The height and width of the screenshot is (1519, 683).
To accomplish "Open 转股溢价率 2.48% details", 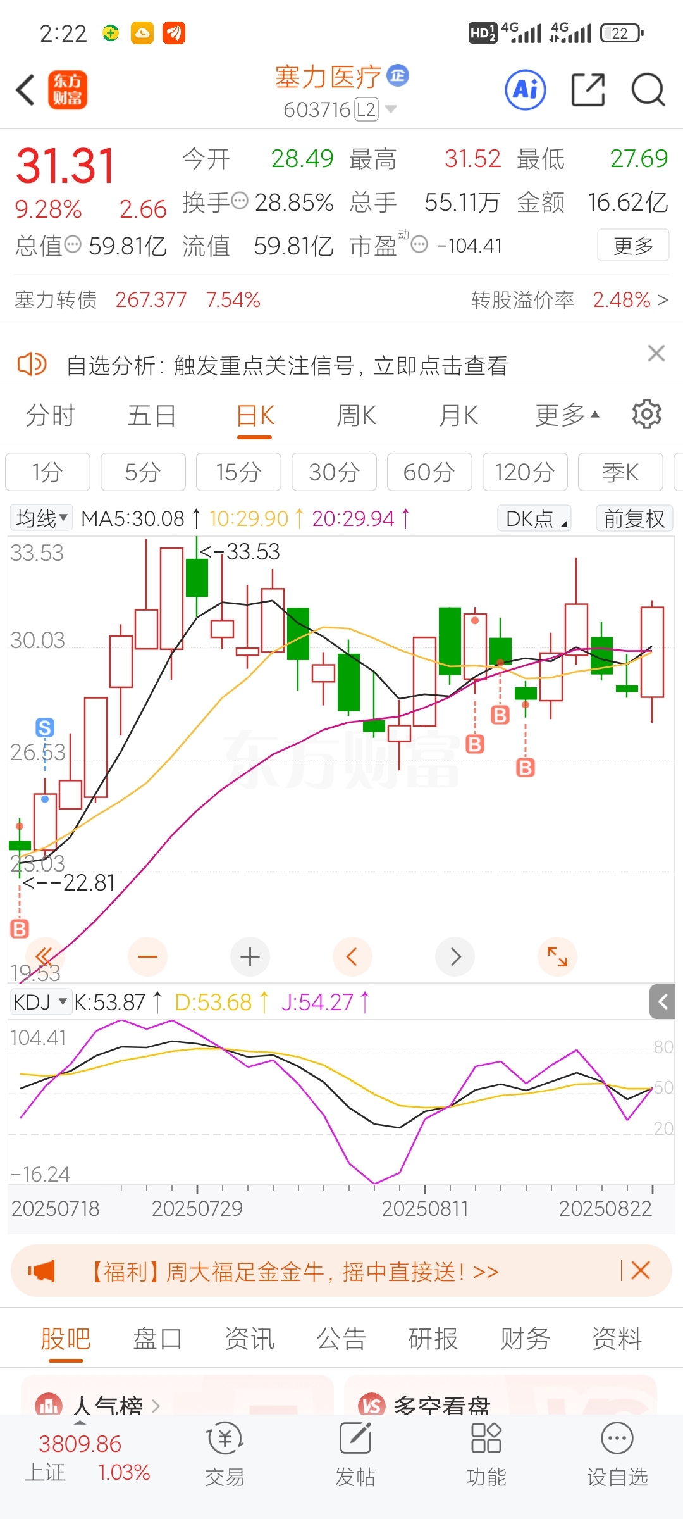I will coord(570,299).
